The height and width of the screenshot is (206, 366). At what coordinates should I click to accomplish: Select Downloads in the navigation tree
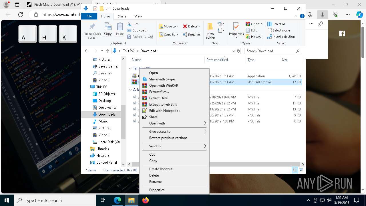tap(104, 114)
